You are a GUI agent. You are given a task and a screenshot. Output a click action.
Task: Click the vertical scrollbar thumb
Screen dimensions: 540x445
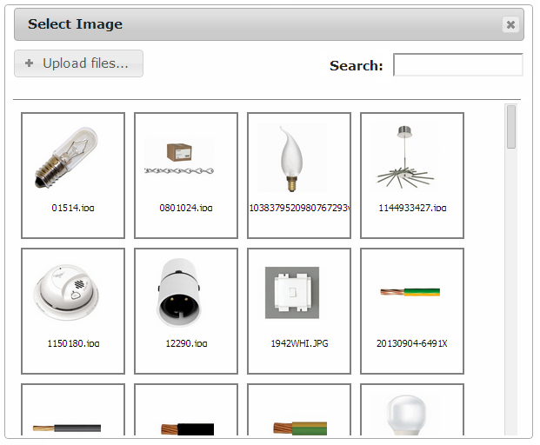(511, 127)
